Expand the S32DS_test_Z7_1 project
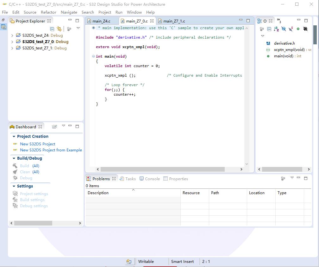319x267 pixels. (x=12, y=48)
